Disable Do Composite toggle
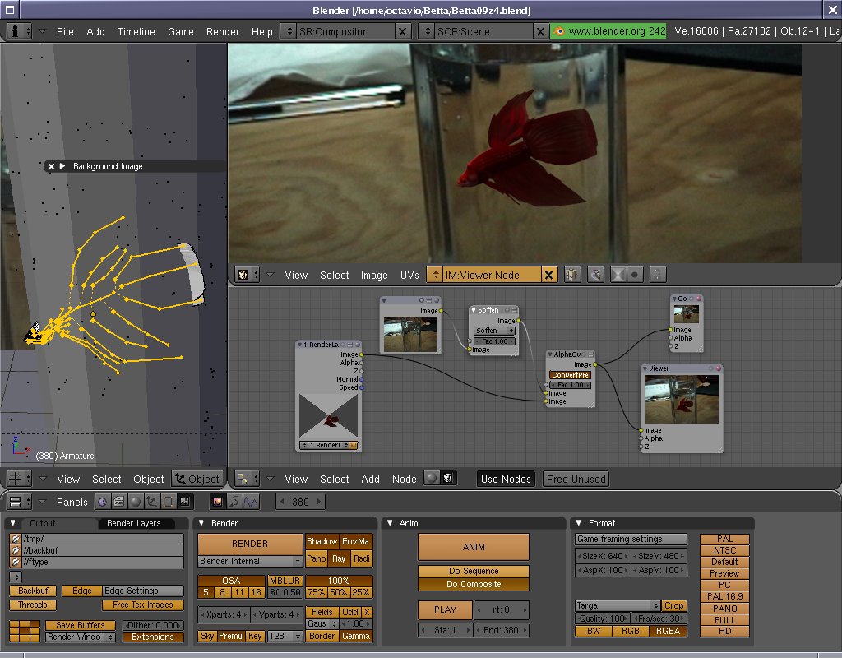 click(474, 584)
